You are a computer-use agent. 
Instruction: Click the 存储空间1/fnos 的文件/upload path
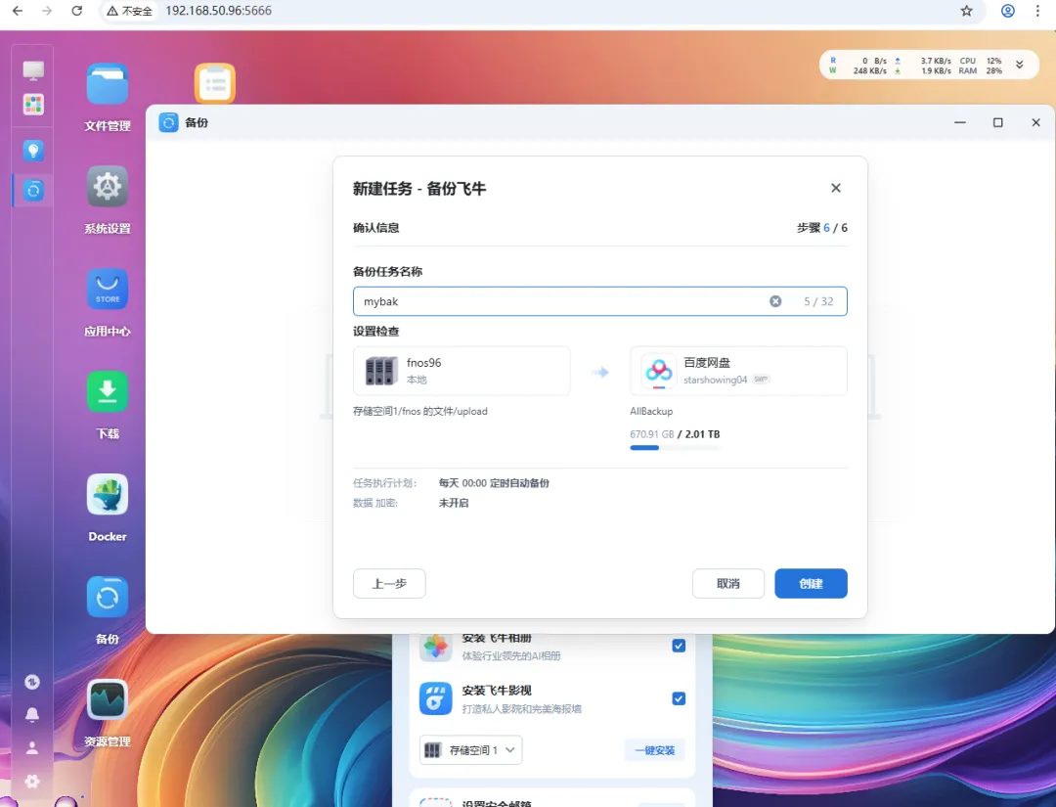coord(420,411)
